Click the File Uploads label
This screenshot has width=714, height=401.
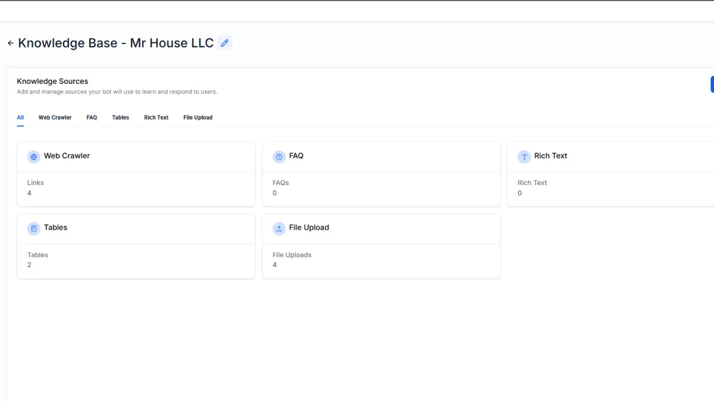(292, 255)
